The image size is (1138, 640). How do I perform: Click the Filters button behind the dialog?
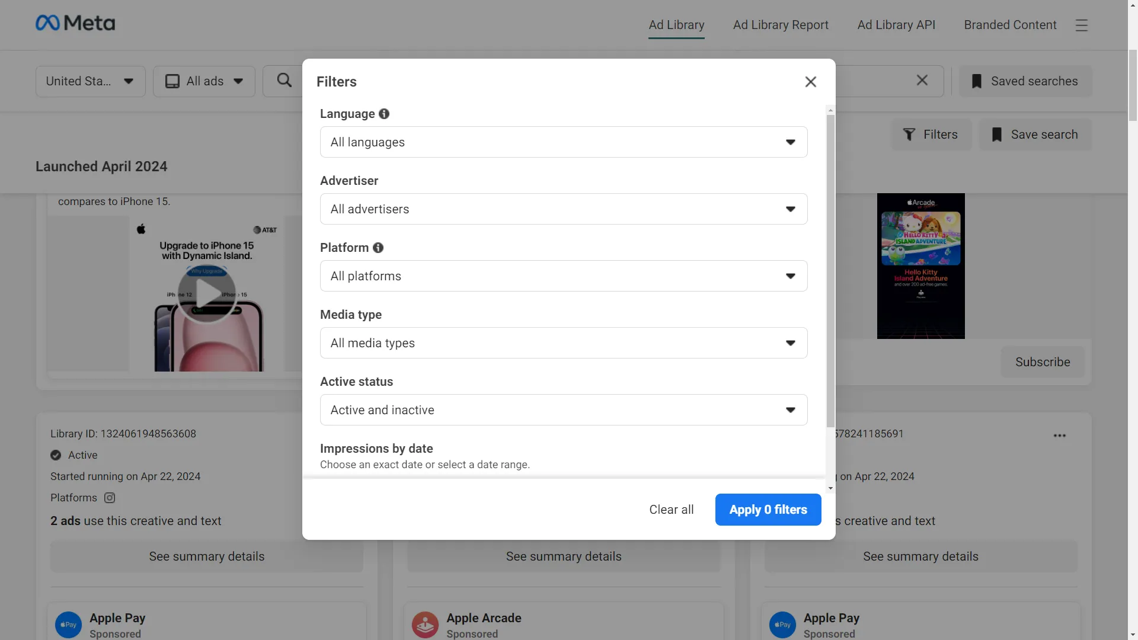tap(931, 135)
